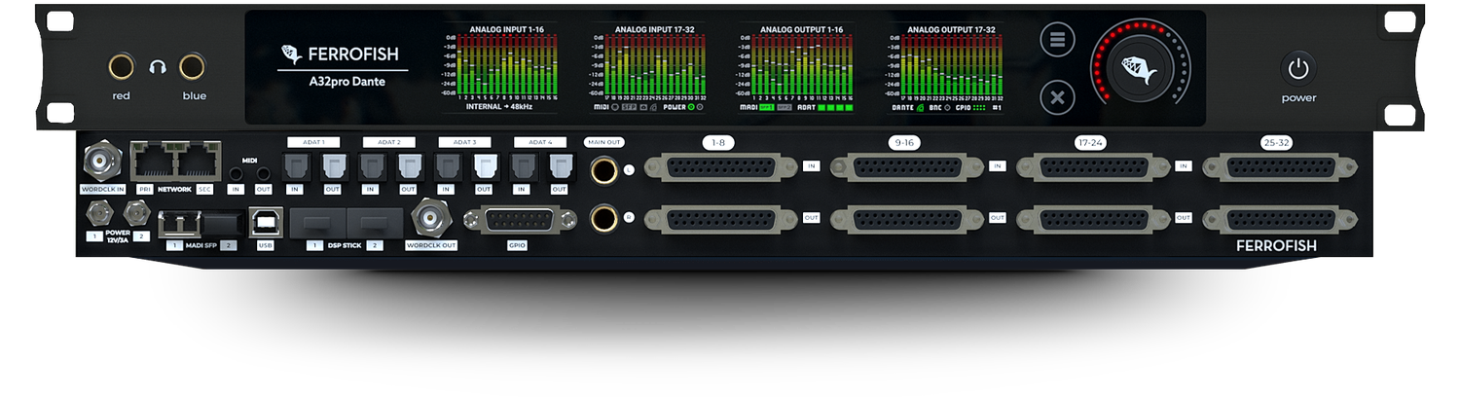This screenshot has width=1460, height=399.
Task: Click the MIDI IN jack
Action: [x=237, y=172]
